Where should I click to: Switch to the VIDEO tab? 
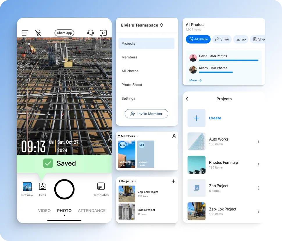(44, 211)
